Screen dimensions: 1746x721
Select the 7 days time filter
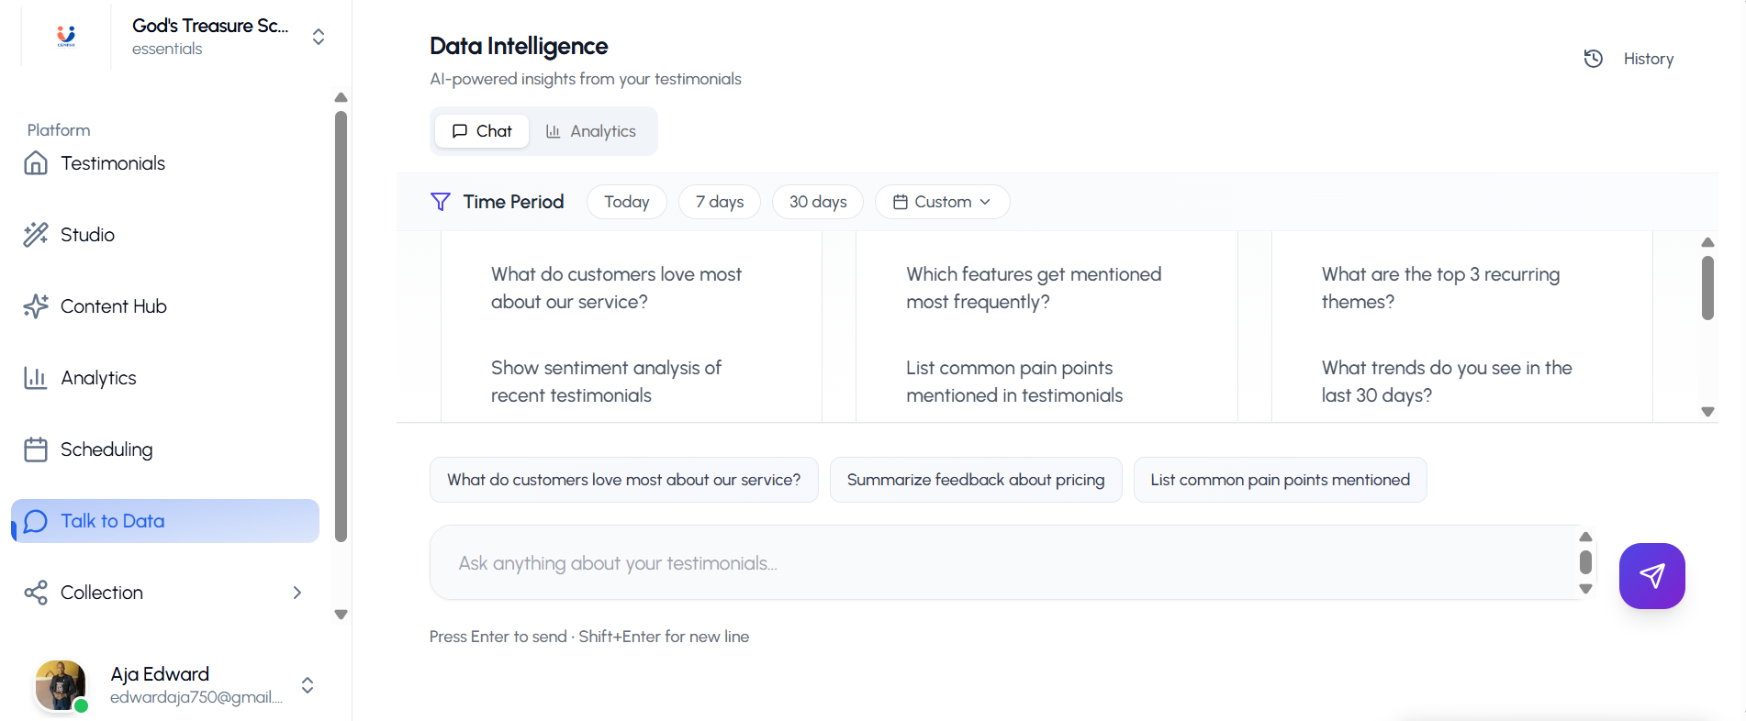719,202
